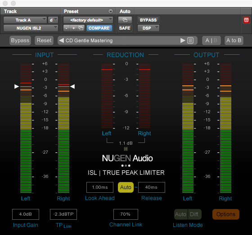Image resolution: width=252 pixels, height=235 pixels.
Task: Enable Diff. listen mode
Action: pos(194,214)
